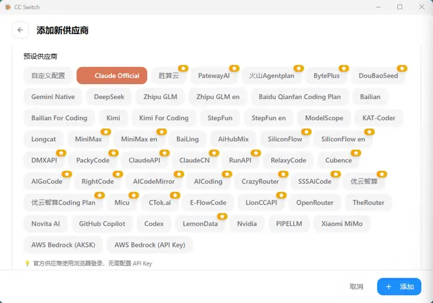Choose the RelaxyCode preset
The width and height of the screenshot is (433, 303).
[x=288, y=160]
